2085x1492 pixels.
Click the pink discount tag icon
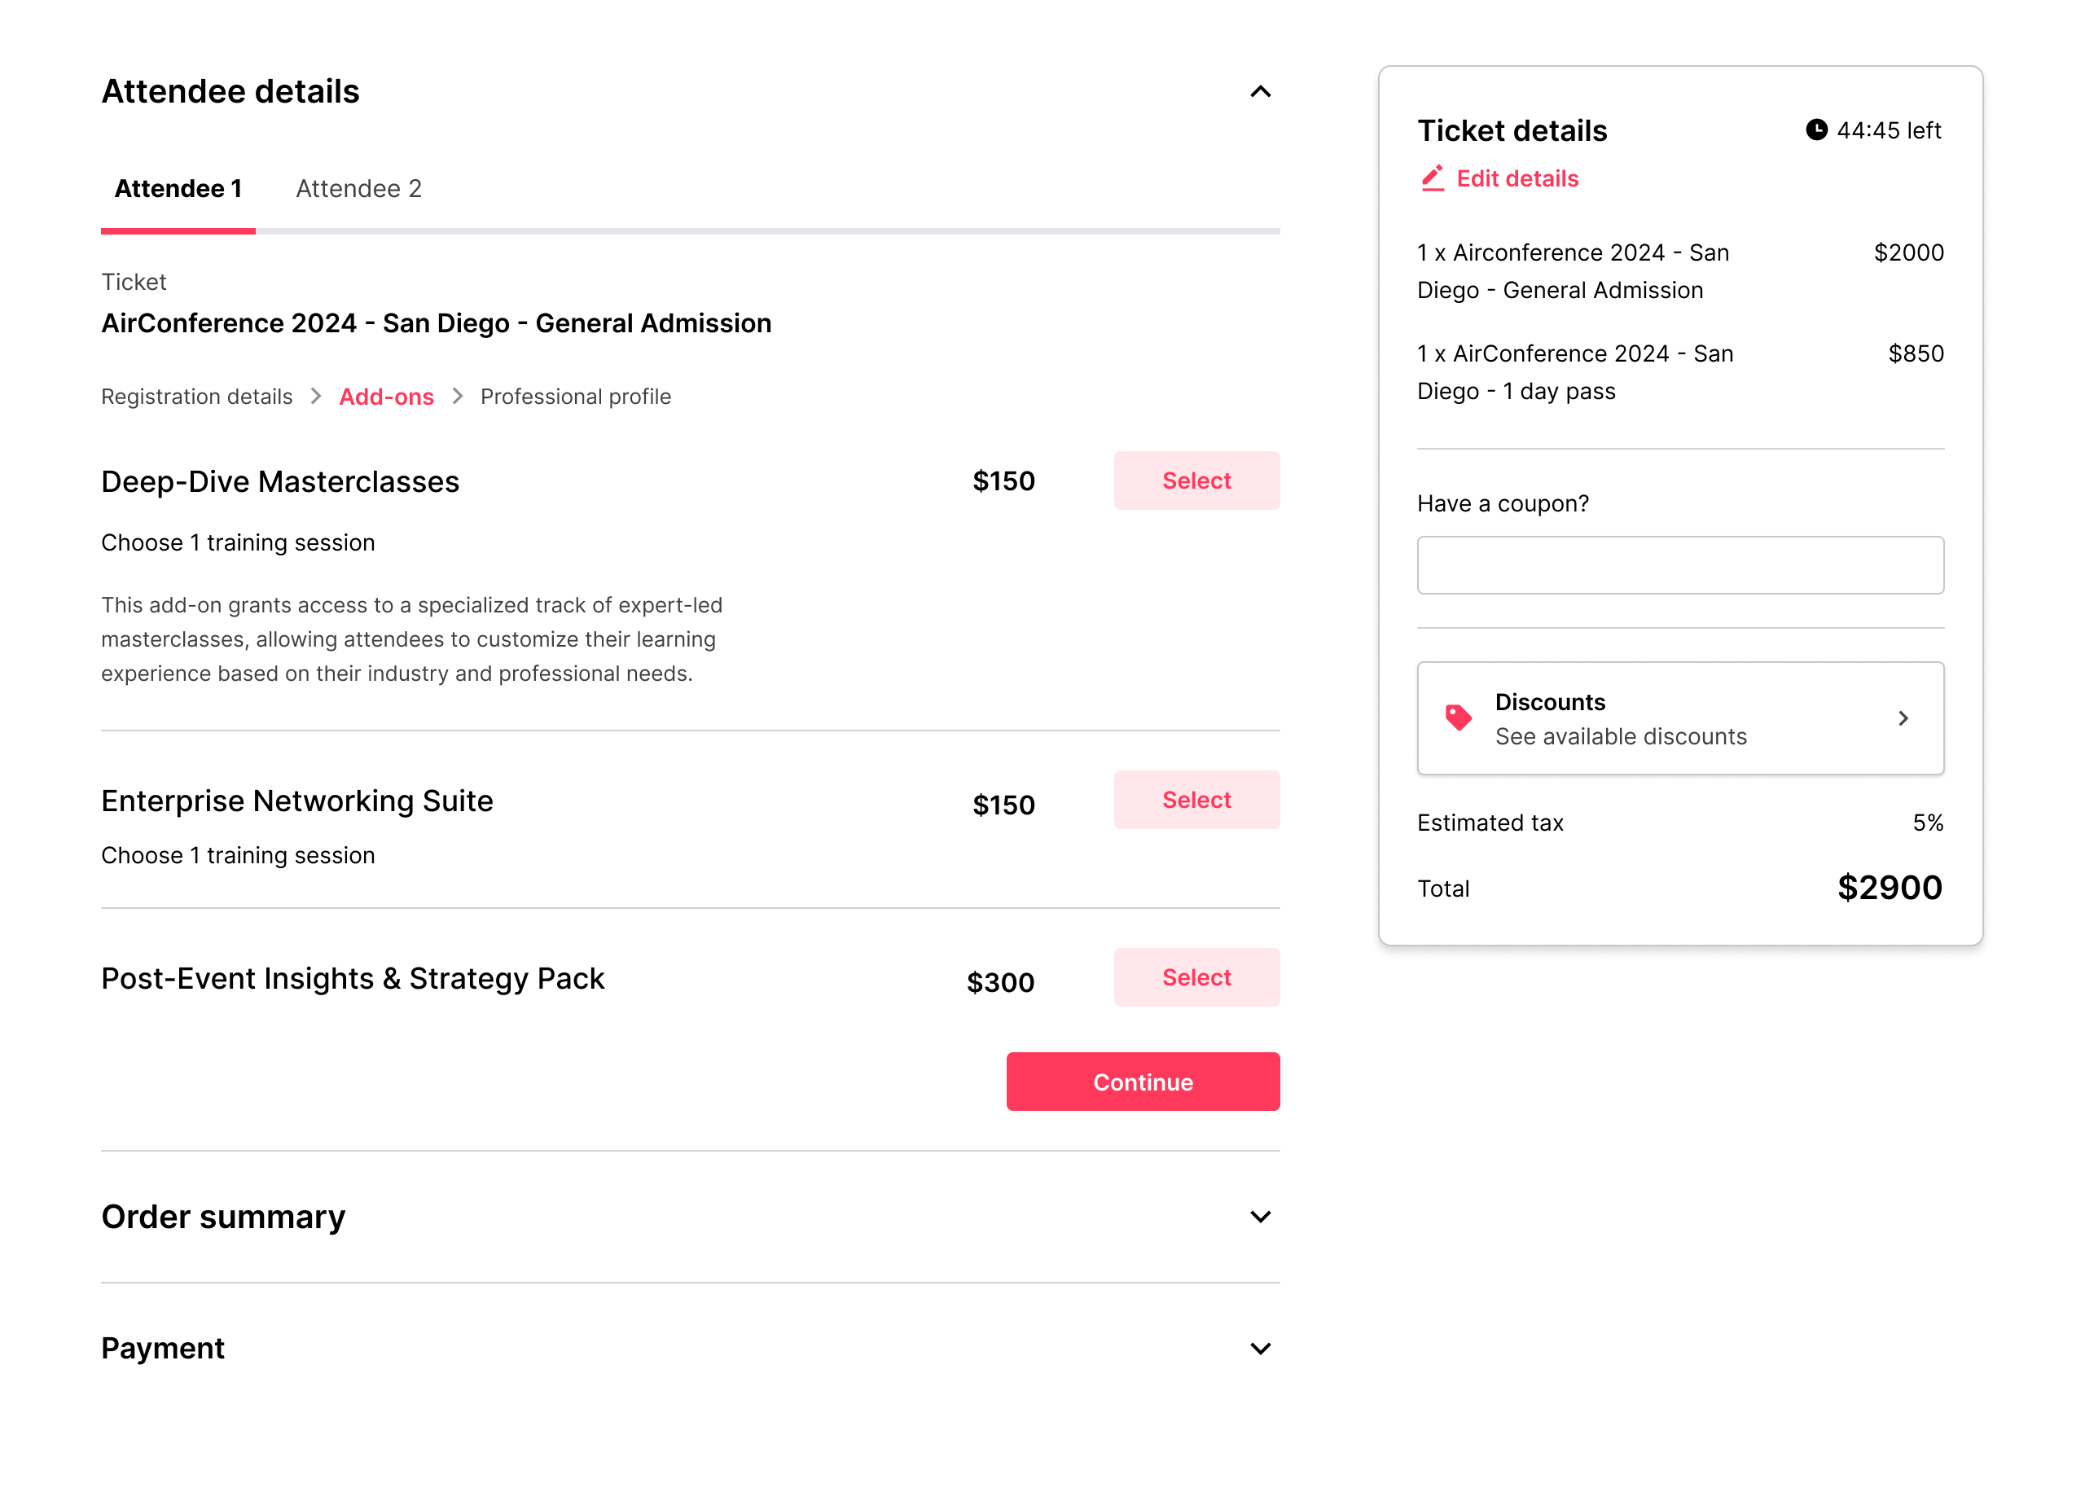point(1458,717)
